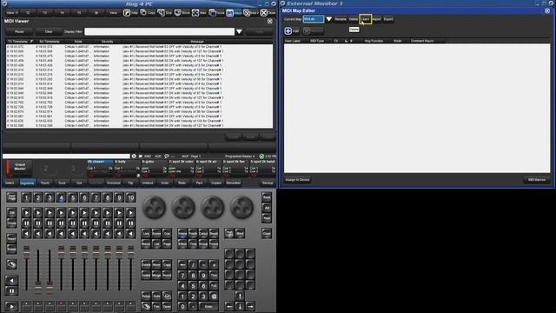The width and height of the screenshot is (556, 313).
Task: Toggle the Effect kind key
Action: tap(182, 244)
